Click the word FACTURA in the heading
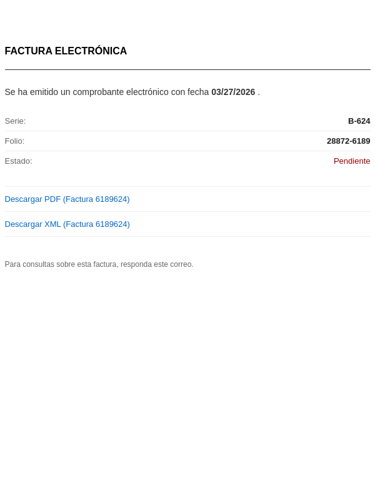 (29, 51)
